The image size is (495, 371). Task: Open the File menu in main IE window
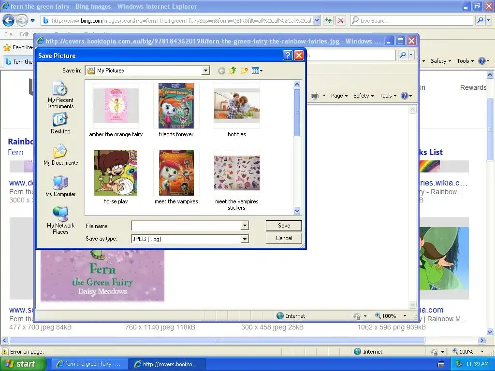coord(8,34)
